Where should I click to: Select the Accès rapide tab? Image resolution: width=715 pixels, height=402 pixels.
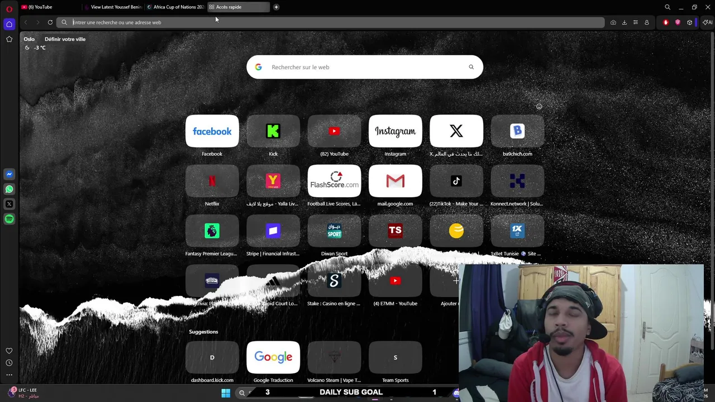[x=237, y=7]
